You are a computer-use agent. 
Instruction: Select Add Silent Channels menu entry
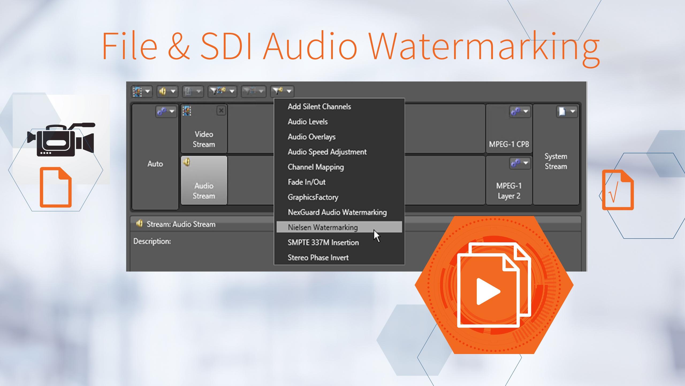[319, 106]
